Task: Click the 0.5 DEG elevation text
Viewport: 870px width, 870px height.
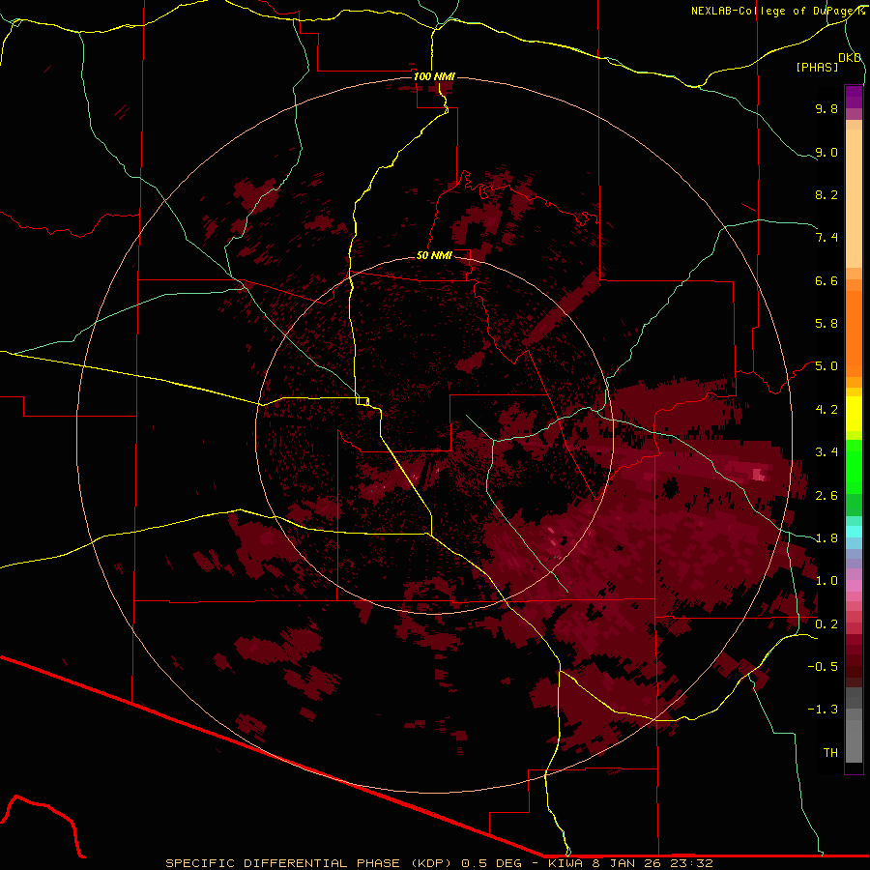Action: [492, 863]
